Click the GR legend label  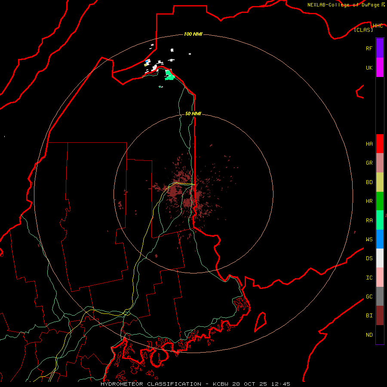pyautogui.click(x=369, y=163)
